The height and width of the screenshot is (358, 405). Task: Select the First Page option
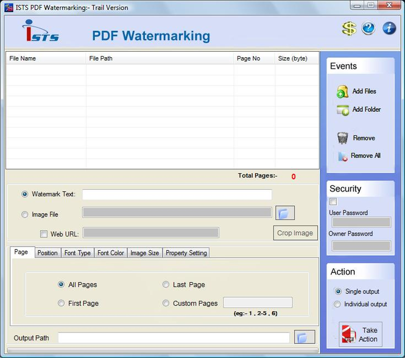62,303
